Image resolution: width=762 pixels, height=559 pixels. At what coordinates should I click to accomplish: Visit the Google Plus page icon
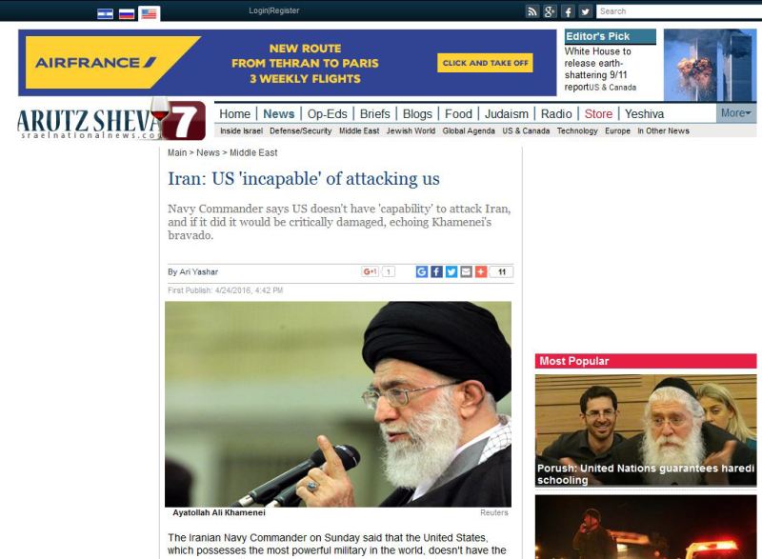(550, 11)
